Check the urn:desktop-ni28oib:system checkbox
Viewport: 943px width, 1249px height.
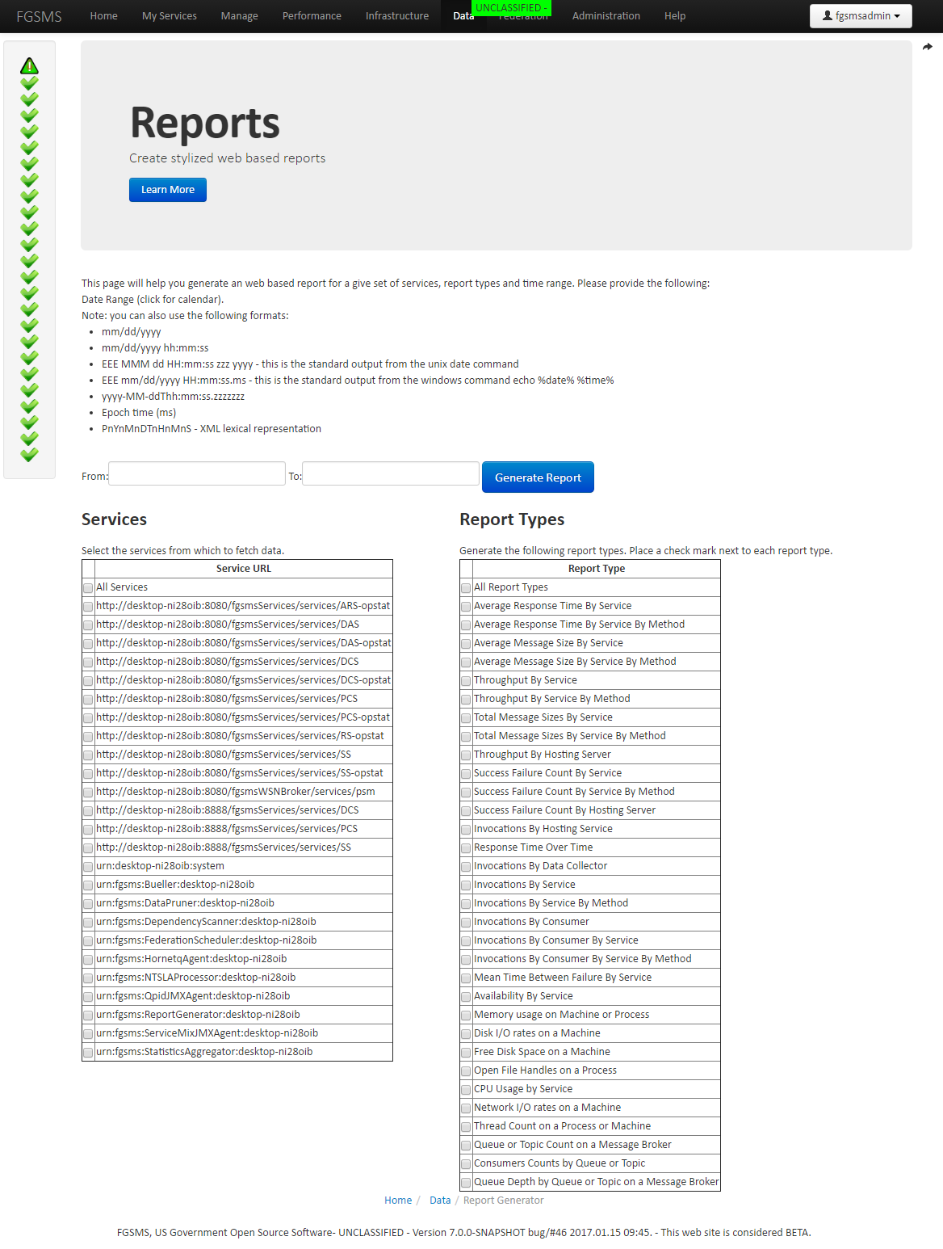(88, 867)
